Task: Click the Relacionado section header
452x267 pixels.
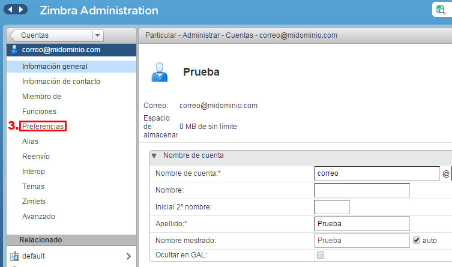Action: (71, 240)
